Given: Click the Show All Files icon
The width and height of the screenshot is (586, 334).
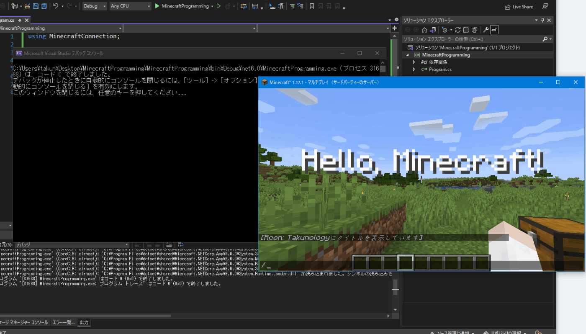Looking at the screenshot, I should point(474,30).
